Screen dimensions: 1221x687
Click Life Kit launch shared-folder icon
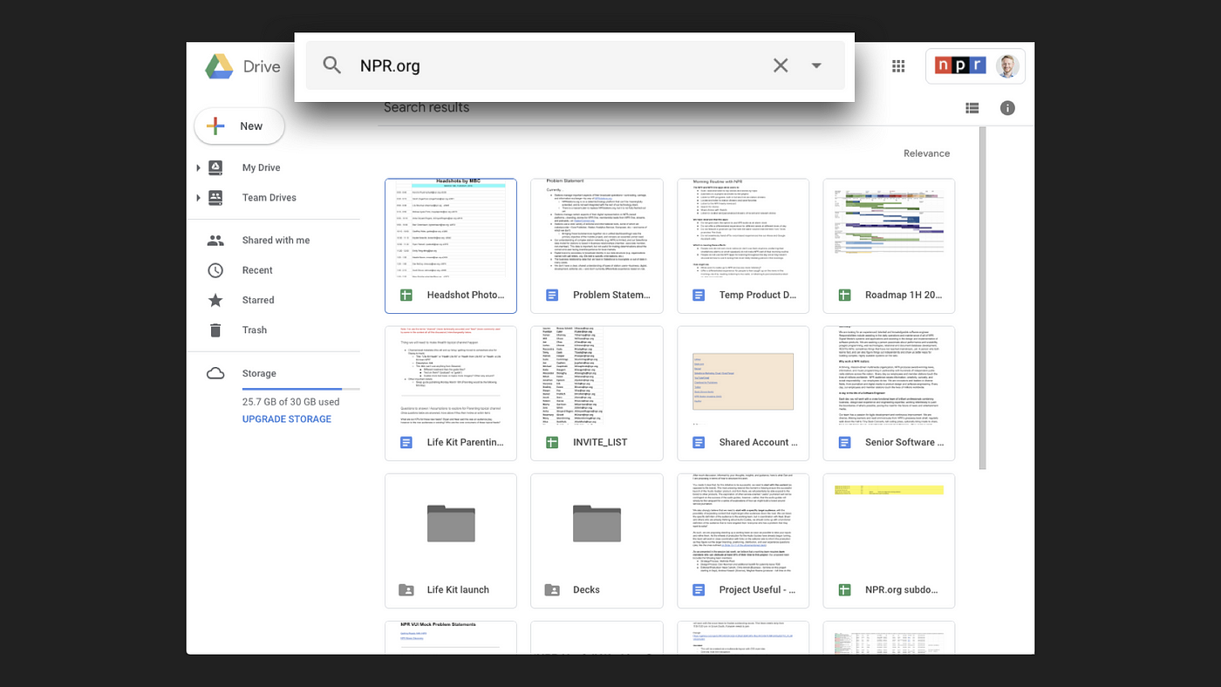coord(406,589)
